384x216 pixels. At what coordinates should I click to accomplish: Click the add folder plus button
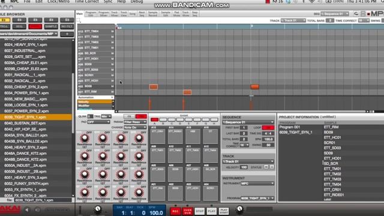[x=67, y=34]
